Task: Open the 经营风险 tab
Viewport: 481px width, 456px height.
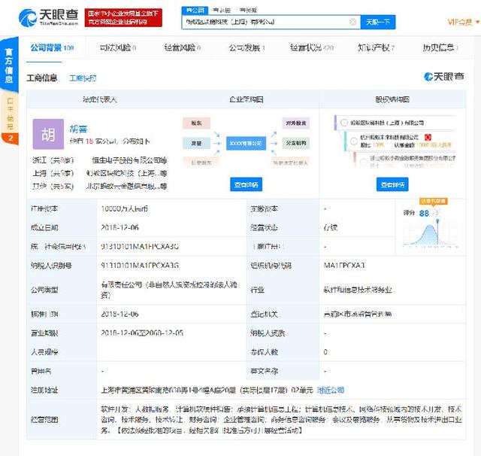Action: click(x=182, y=47)
